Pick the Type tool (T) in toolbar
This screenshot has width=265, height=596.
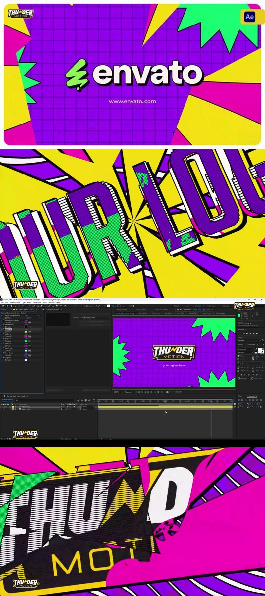[45, 306]
